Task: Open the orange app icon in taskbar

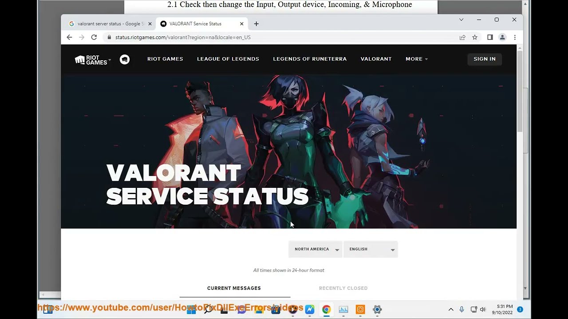Action: pyautogui.click(x=360, y=310)
